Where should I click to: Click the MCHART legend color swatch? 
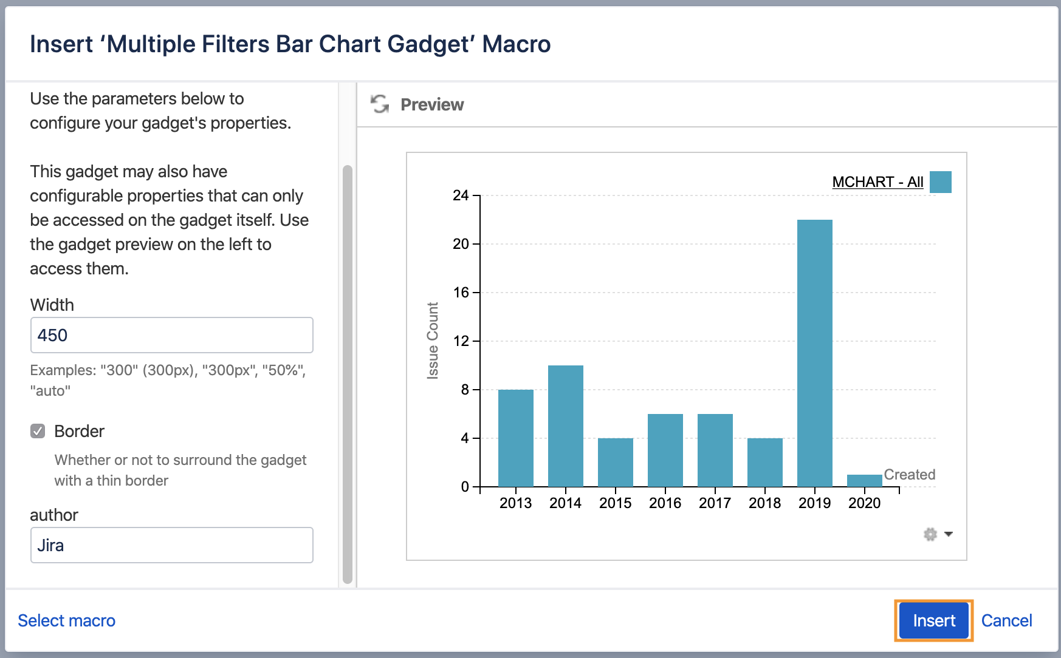(941, 182)
